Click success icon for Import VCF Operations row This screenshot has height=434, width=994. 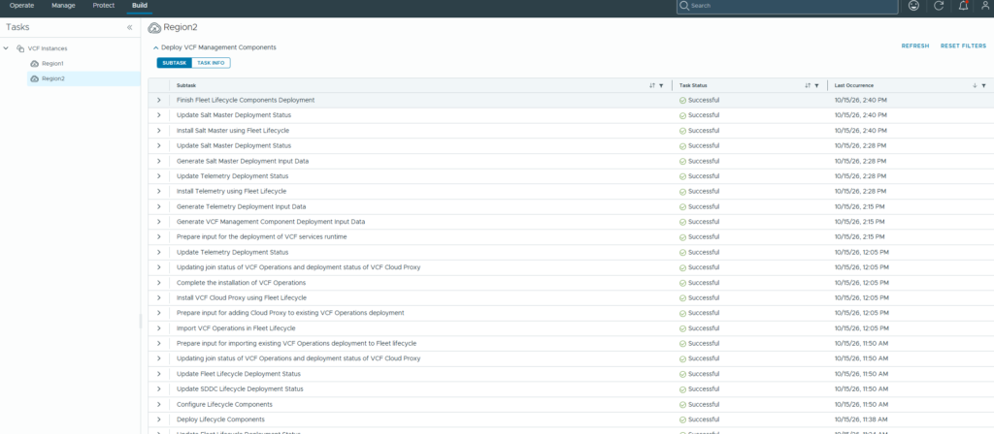click(x=682, y=328)
